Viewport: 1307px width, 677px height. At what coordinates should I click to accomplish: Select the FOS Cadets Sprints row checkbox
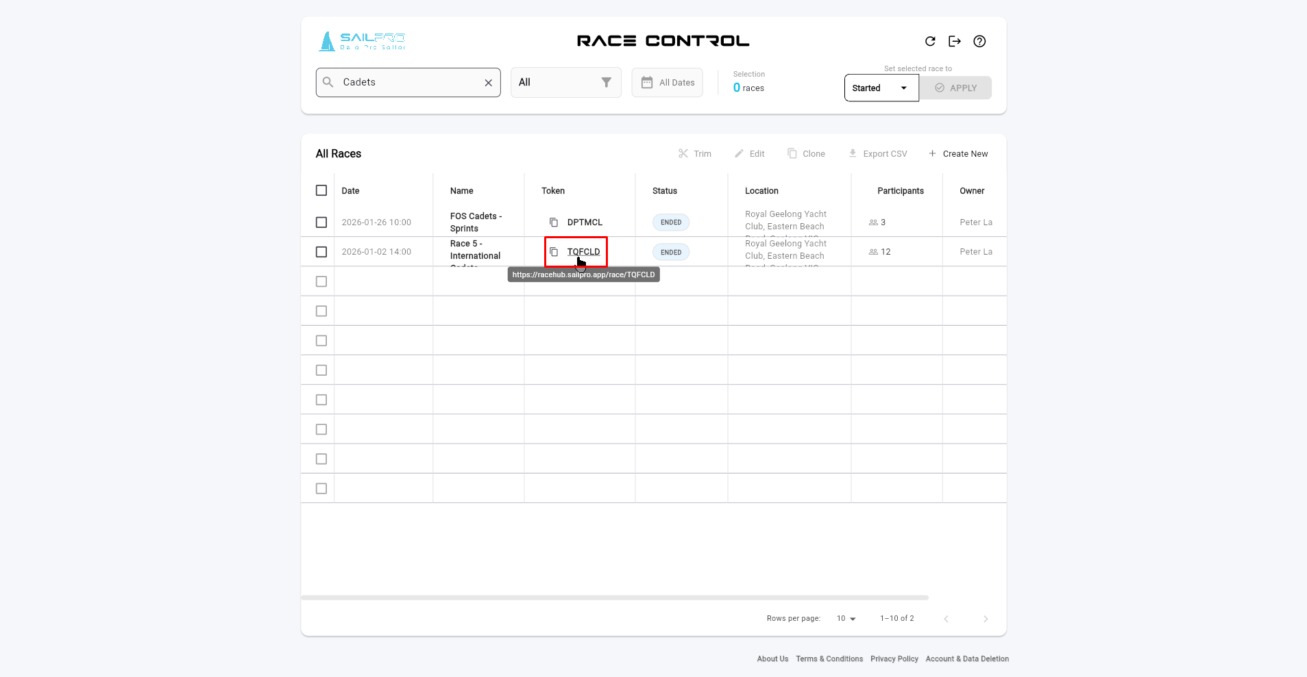coord(321,222)
